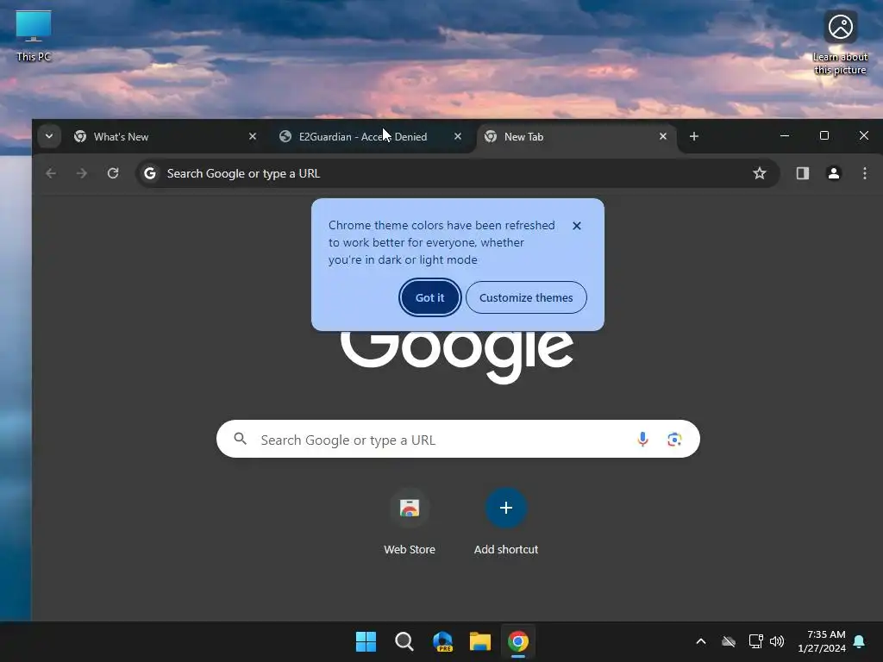Switch to the E2Guardian Access Denied tab
Viewport: 883px width, 662px height.
coord(371,137)
